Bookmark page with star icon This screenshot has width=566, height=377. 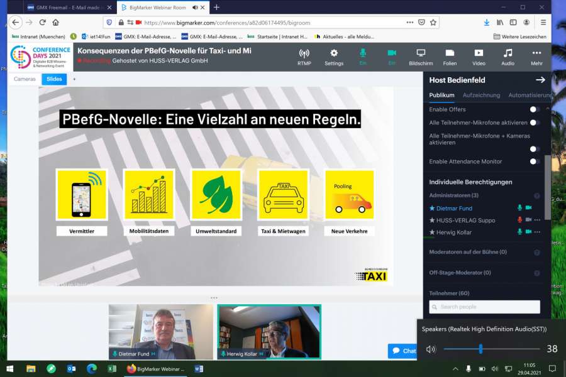(433, 23)
